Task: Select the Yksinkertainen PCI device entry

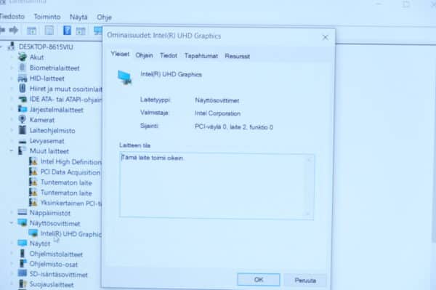Action: 71,203
